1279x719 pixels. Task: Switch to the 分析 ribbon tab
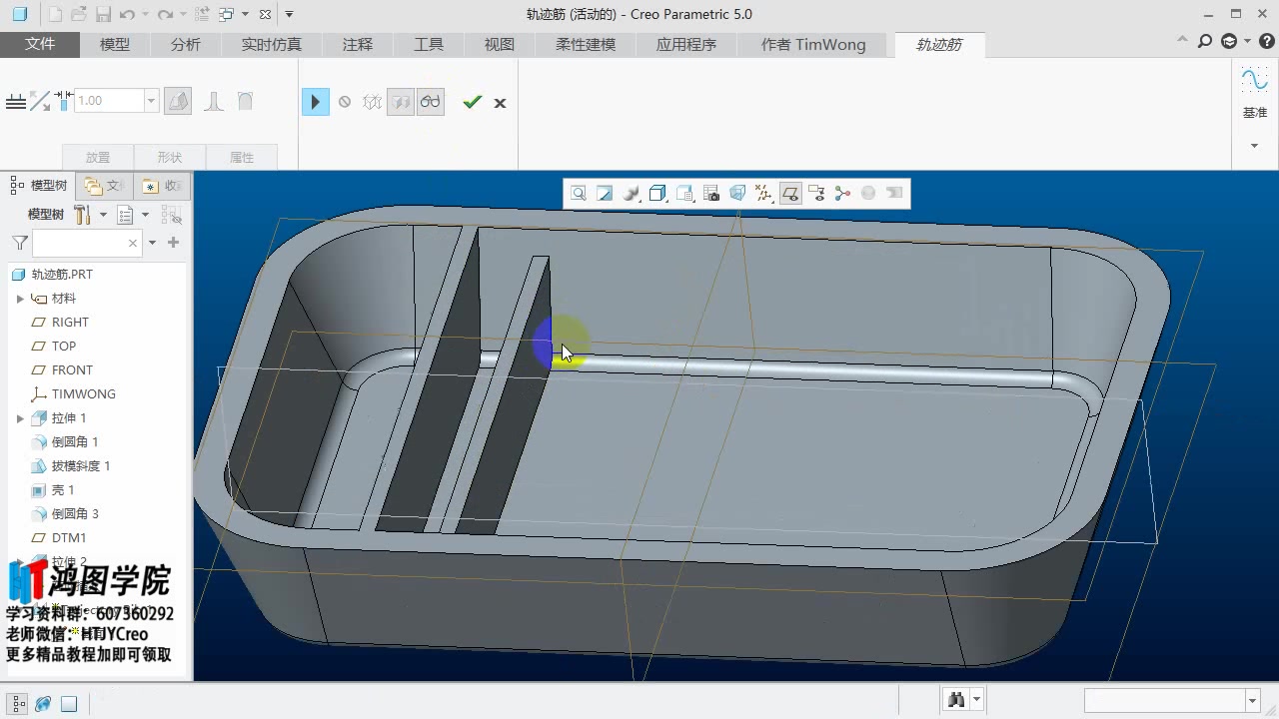[186, 45]
